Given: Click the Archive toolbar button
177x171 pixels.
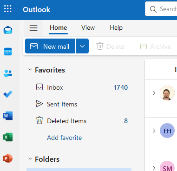Looking at the screenshot, I should pyautogui.click(x=156, y=46).
